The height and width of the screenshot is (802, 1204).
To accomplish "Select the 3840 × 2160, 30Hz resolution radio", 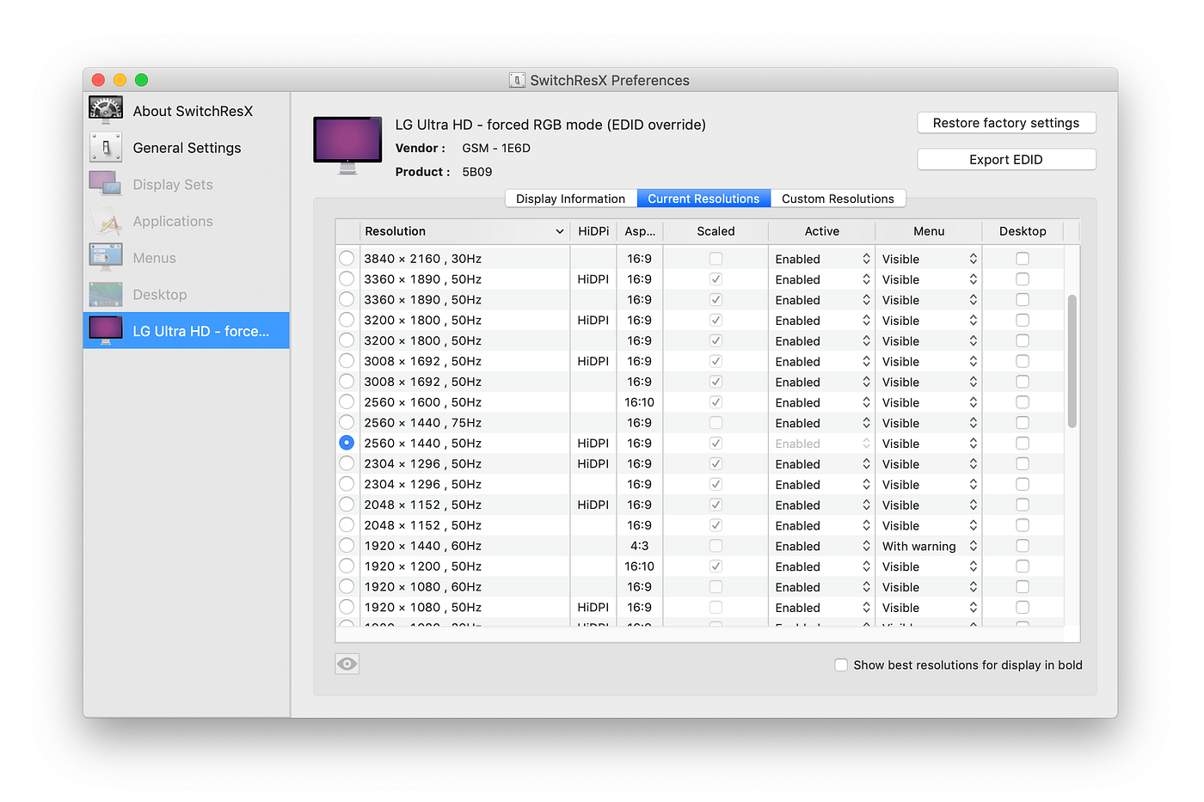I will pyautogui.click(x=347, y=258).
